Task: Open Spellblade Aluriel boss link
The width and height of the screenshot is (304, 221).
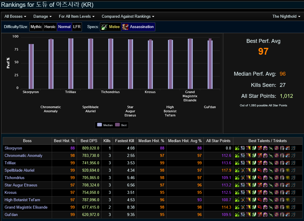Action: [x=20, y=170]
